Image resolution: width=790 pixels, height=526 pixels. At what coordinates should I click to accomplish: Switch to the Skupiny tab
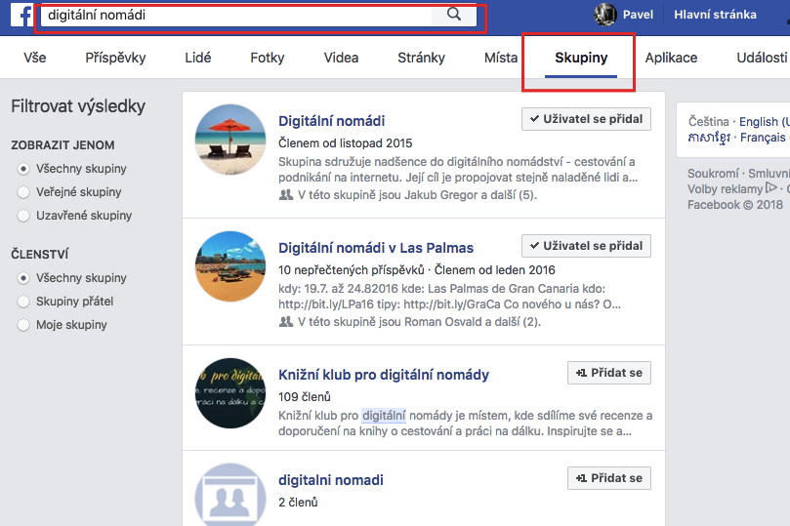581,58
